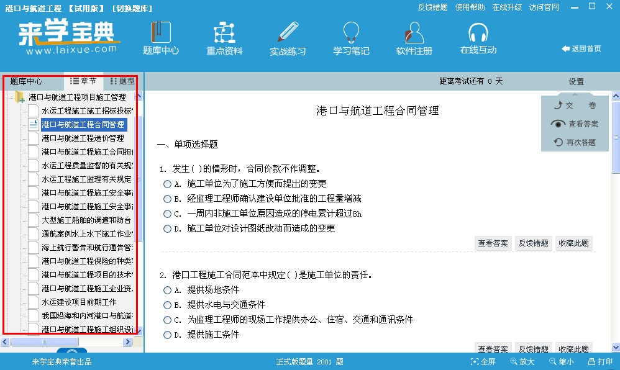Click page icon beside 大型施工船舶的调遣和防台
The height and width of the screenshot is (370, 620).
[34, 220]
